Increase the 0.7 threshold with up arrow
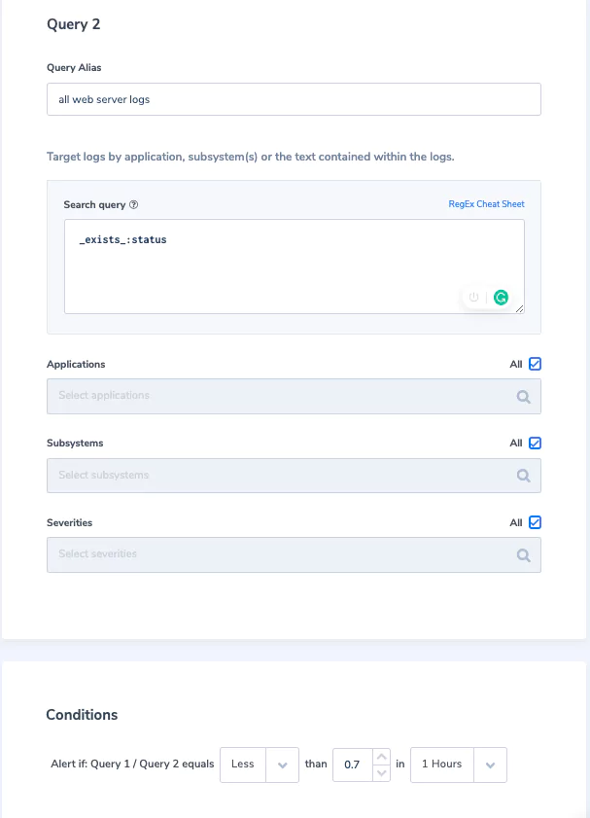Image resolution: width=590 pixels, height=818 pixels. [382, 757]
